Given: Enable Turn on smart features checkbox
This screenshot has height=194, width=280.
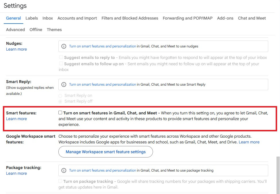Looking at the screenshot, I should click(x=60, y=113).
